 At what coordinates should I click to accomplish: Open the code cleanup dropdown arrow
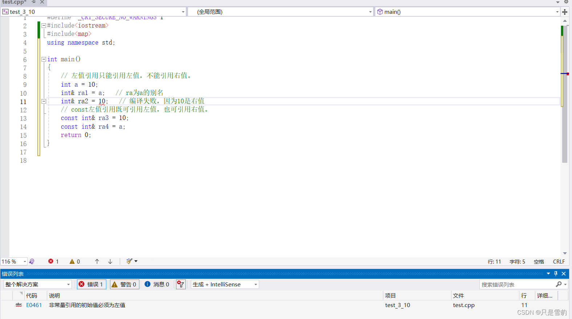point(136,261)
